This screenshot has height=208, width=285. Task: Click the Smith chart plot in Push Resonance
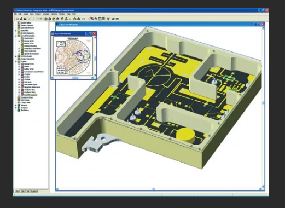73,56
